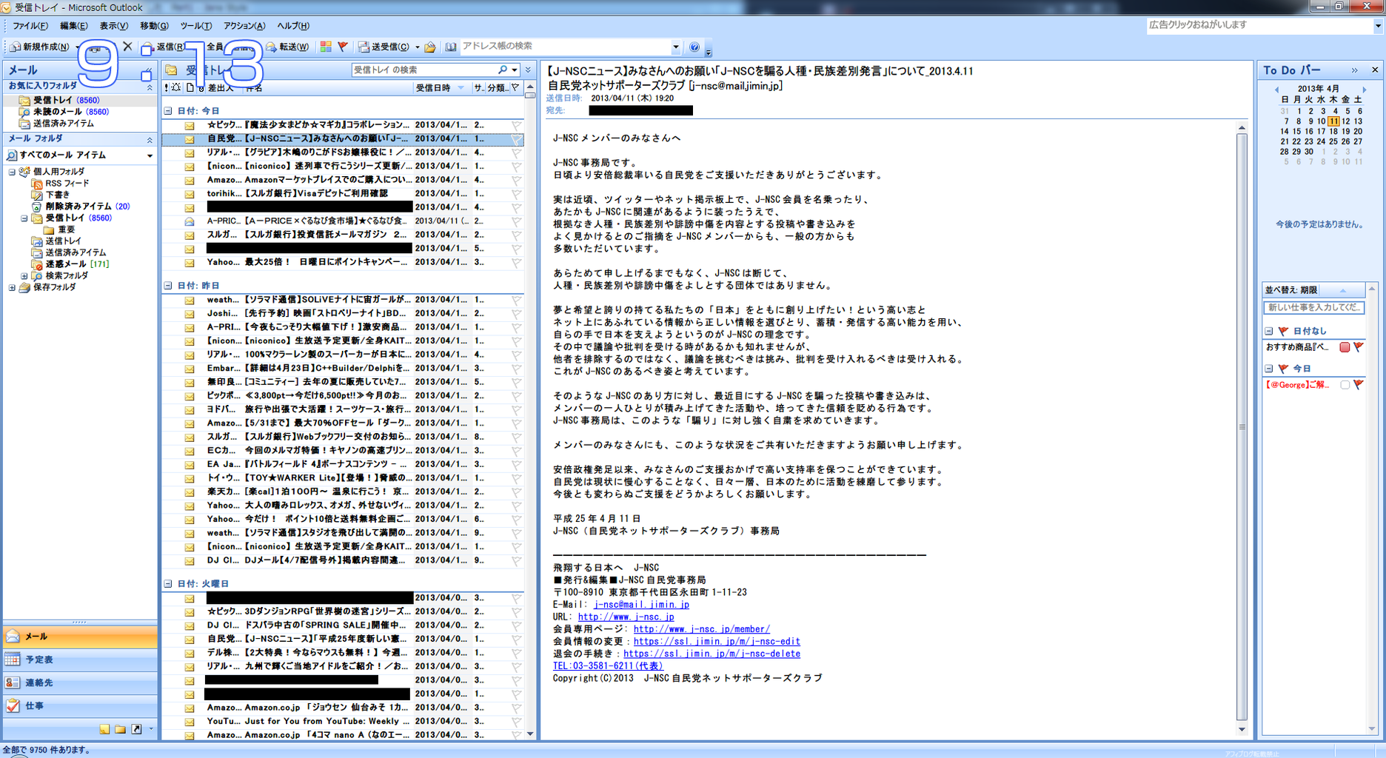Close the To Do bar
1386x758 pixels.
click(x=1375, y=70)
